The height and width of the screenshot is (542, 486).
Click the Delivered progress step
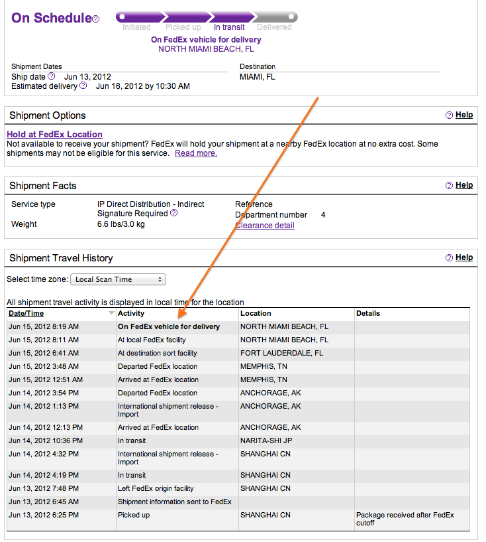click(x=274, y=27)
